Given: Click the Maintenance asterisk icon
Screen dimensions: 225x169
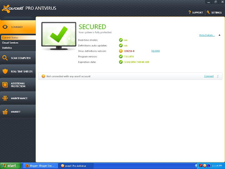Looking at the screenshot, I should pyautogui.click(x=5, y=98).
